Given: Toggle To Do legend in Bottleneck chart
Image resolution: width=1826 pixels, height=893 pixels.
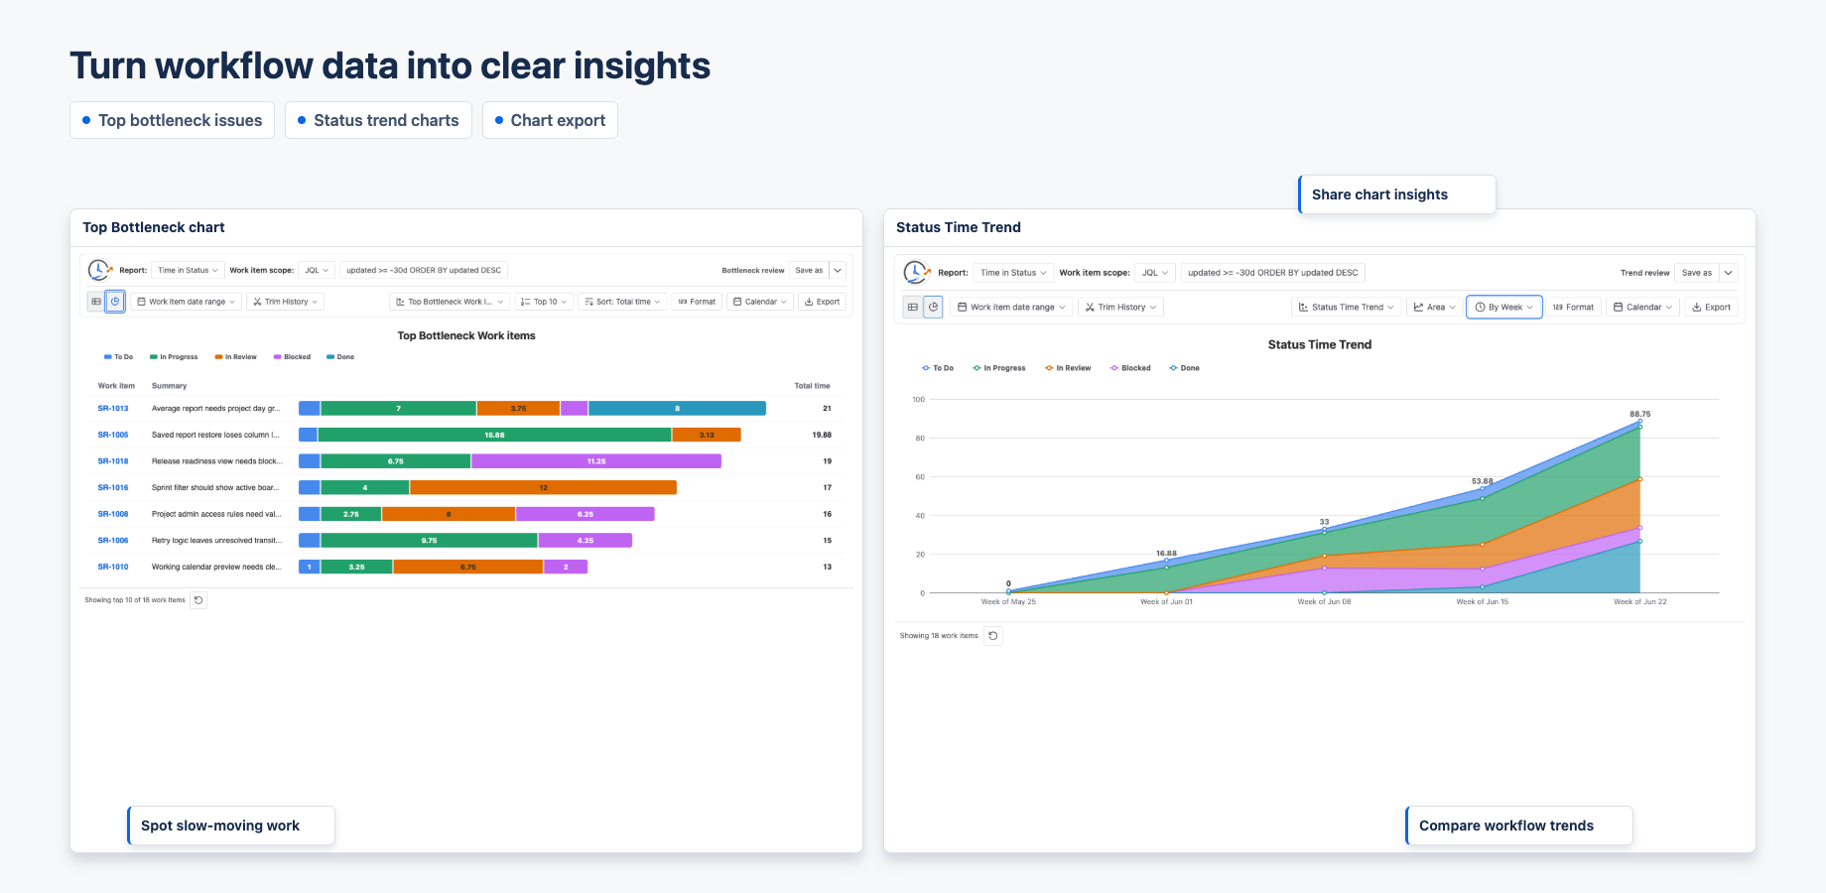Looking at the screenshot, I should pyautogui.click(x=118, y=357).
